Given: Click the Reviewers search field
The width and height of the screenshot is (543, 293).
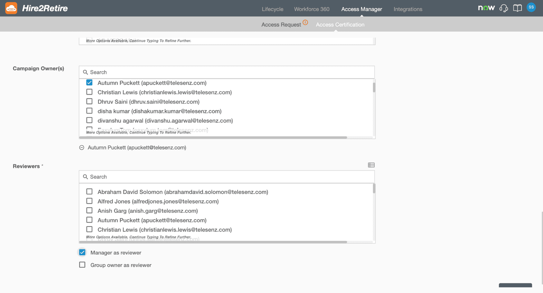Looking at the screenshot, I should [227, 177].
